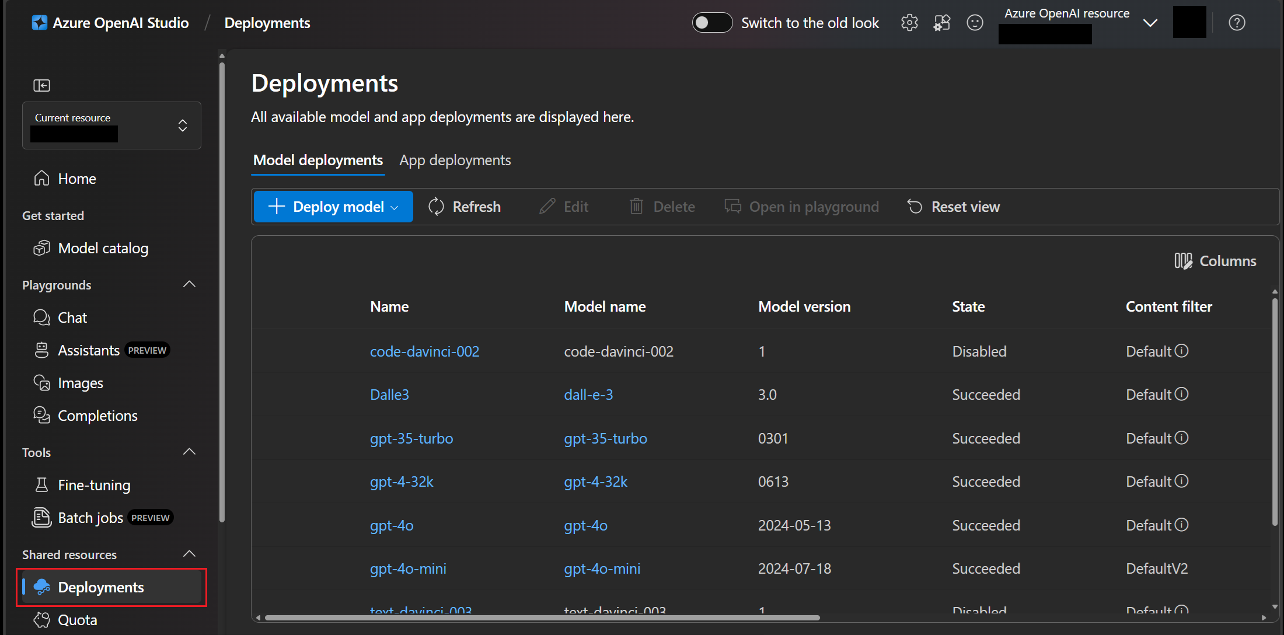Viewport: 1284px width, 635px height.
Task: Refresh the deployments list
Action: pos(464,206)
